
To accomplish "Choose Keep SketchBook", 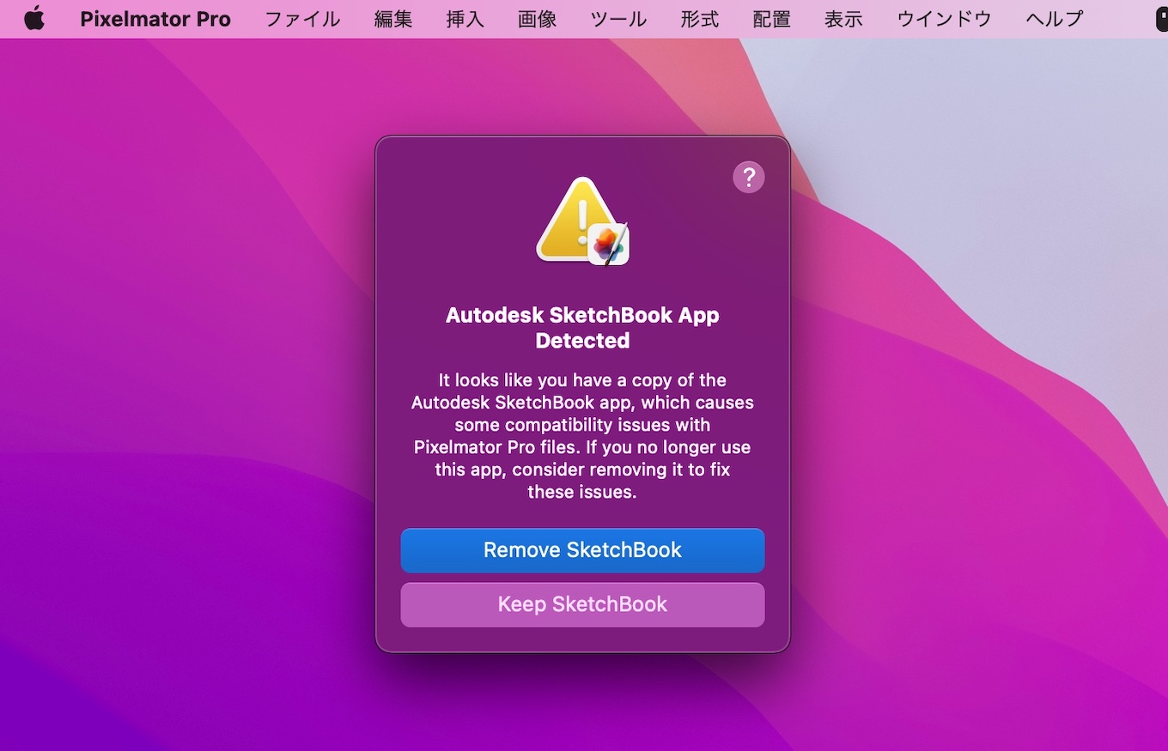I will (x=582, y=604).
